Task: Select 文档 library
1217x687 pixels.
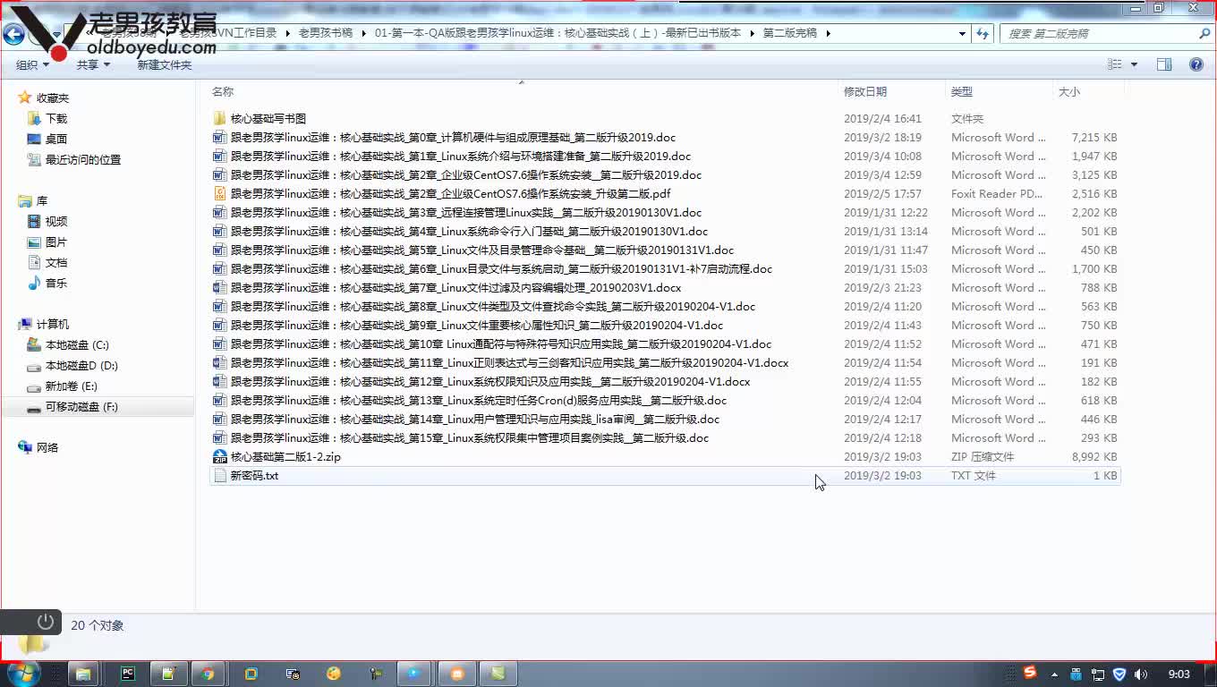Action: click(x=56, y=262)
